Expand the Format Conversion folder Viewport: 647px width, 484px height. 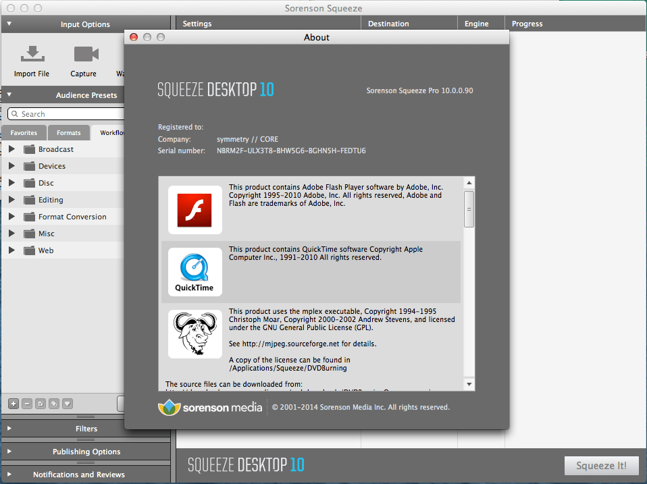coord(12,217)
